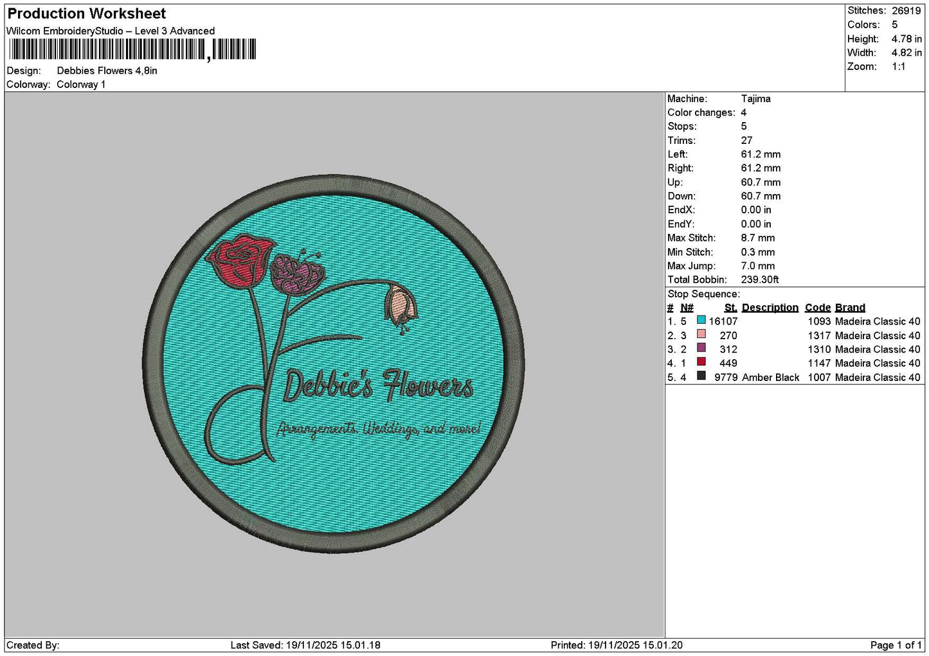Click the barcode image in the header
Image resolution: width=929 pixels, height=656 pixels.
click(x=132, y=49)
